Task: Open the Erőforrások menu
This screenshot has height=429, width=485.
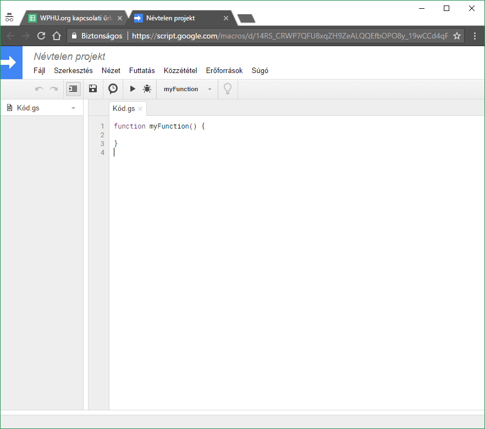Action: tap(224, 71)
